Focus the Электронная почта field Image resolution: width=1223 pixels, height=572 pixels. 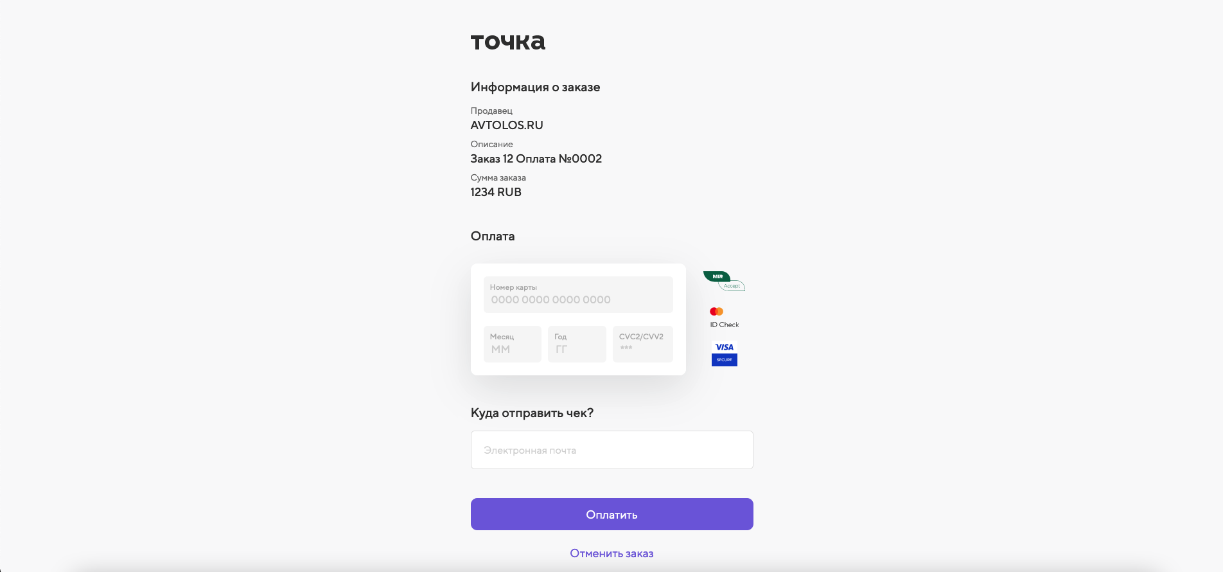tap(611, 450)
